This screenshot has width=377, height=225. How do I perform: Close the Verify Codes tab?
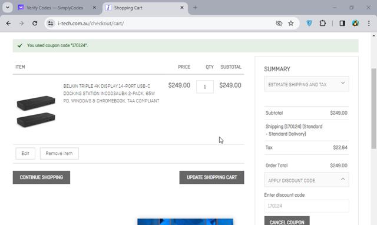(94, 8)
